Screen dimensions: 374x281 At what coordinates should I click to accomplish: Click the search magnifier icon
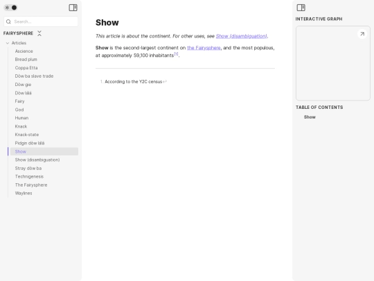8,22
